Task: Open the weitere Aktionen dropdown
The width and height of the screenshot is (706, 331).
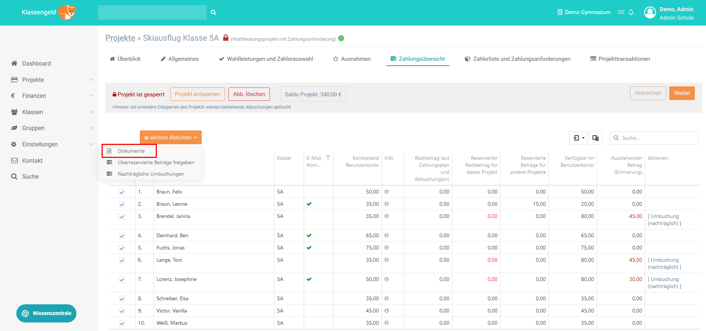Action: pos(171,137)
